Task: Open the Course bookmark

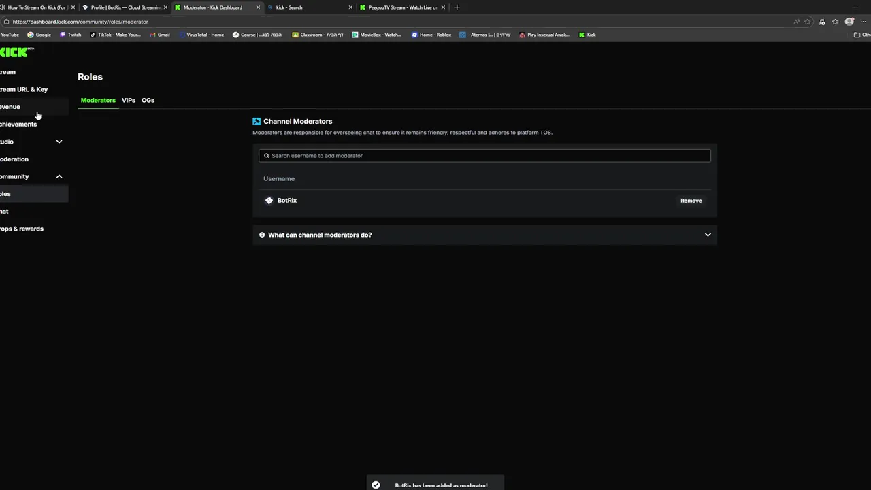Action: tap(257, 35)
